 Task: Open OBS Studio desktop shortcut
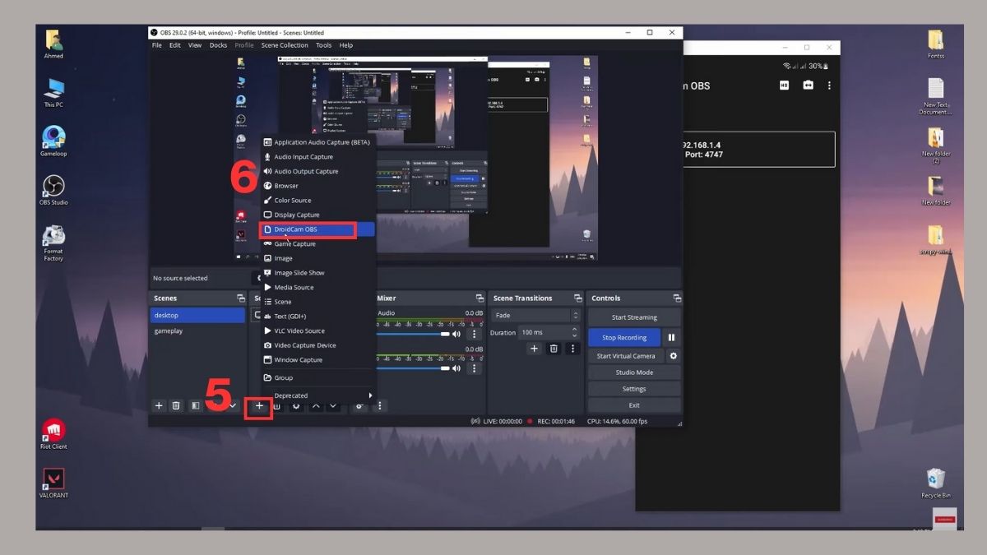click(x=53, y=190)
